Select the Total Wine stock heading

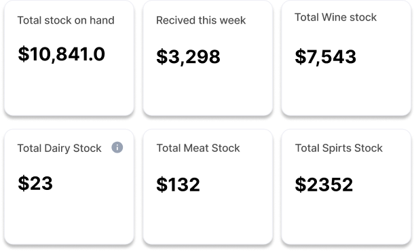(335, 18)
